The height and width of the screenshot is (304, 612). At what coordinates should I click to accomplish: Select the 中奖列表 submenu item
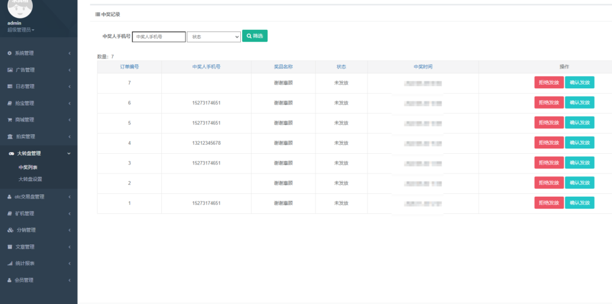click(x=27, y=167)
